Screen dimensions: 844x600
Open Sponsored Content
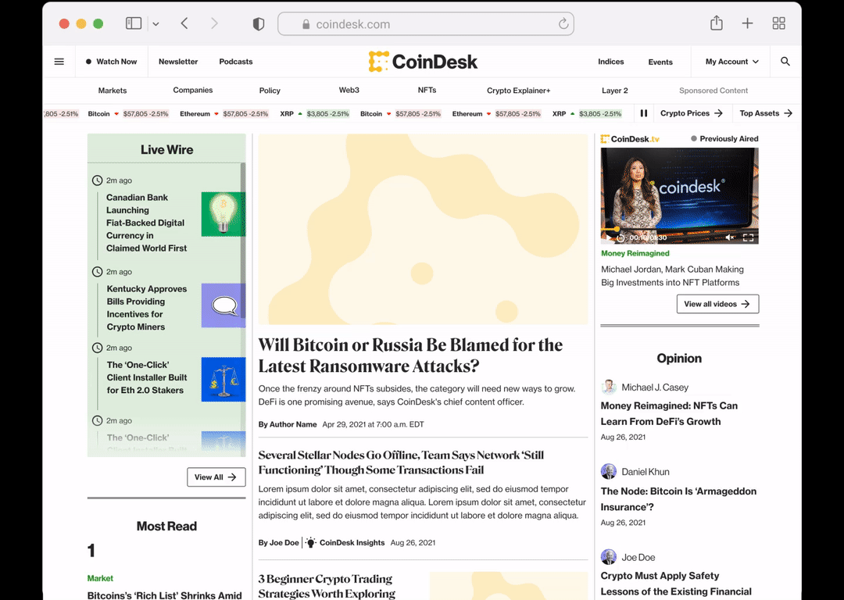pyautogui.click(x=713, y=91)
